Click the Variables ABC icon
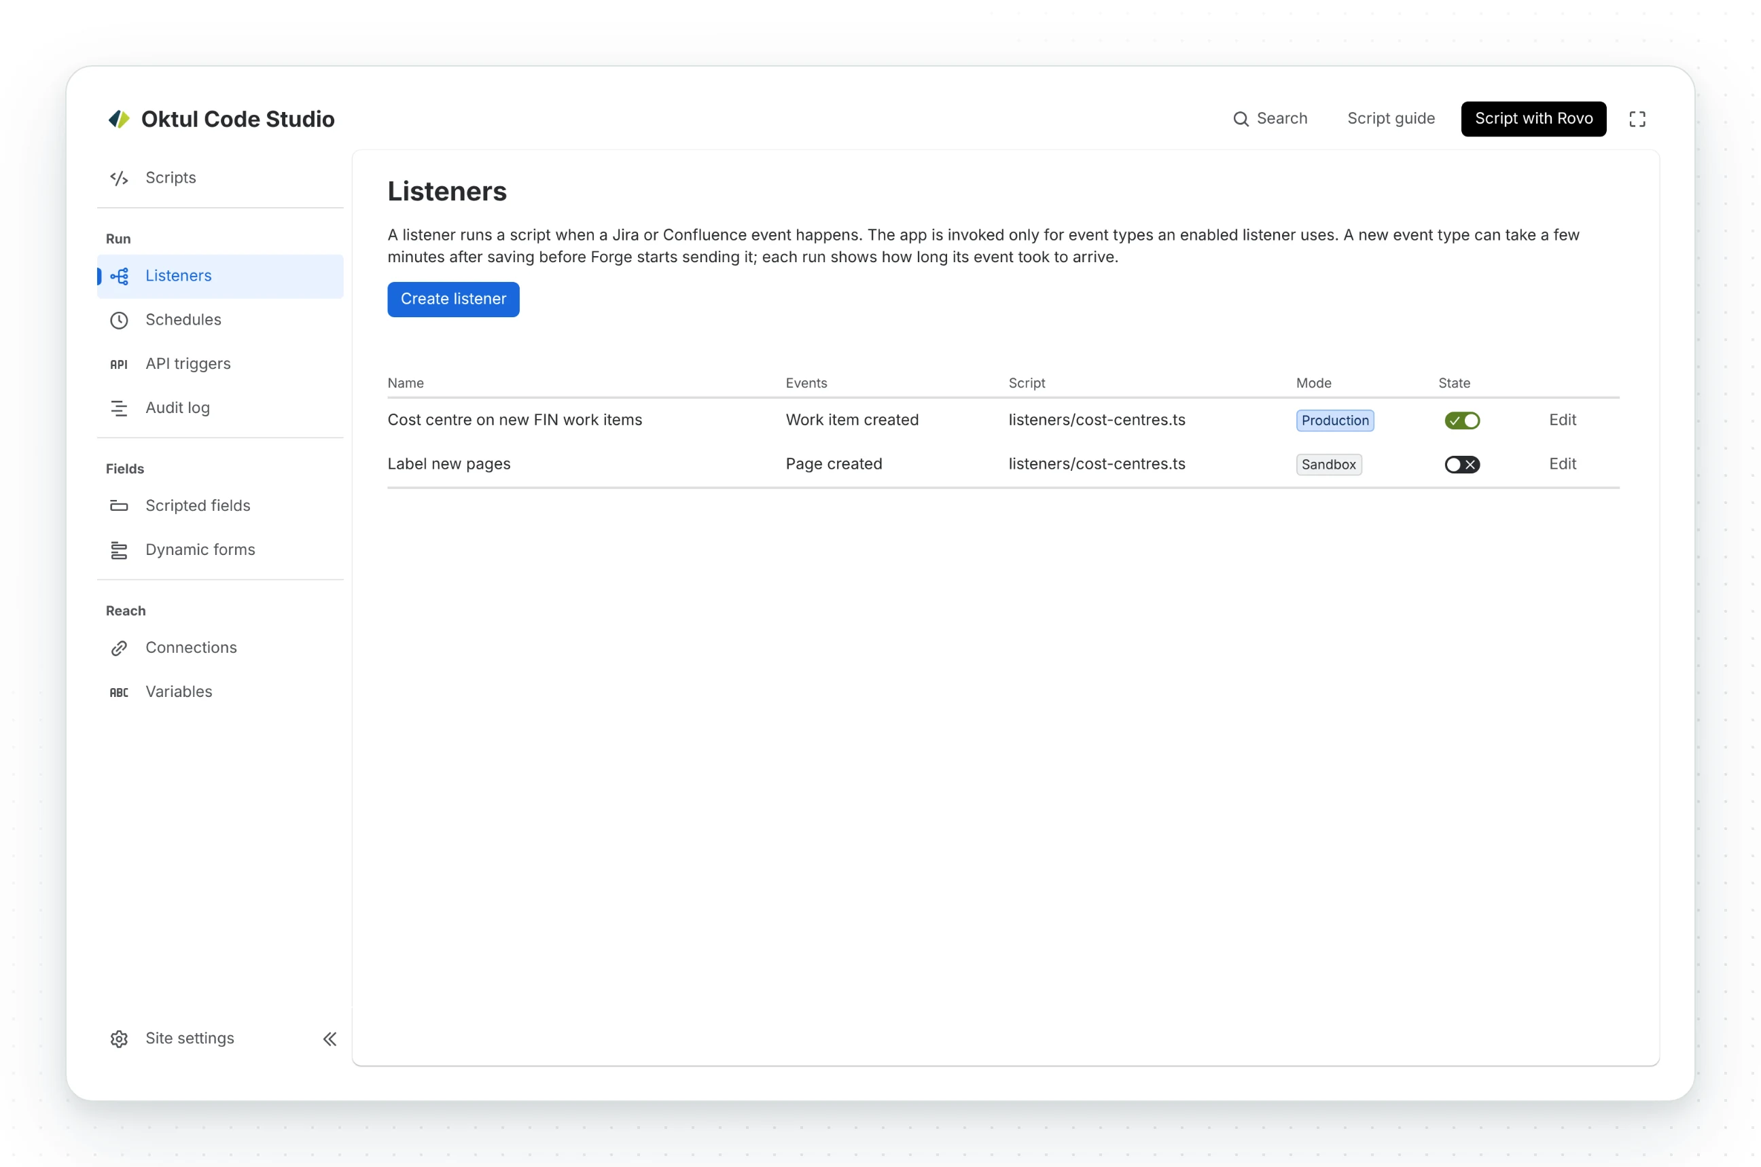 [x=119, y=692]
